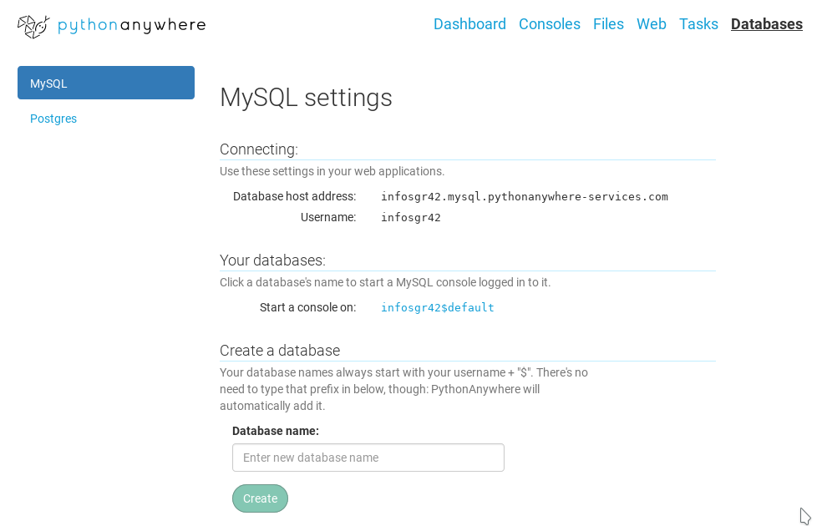Click the Database name field label

(x=275, y=431)
